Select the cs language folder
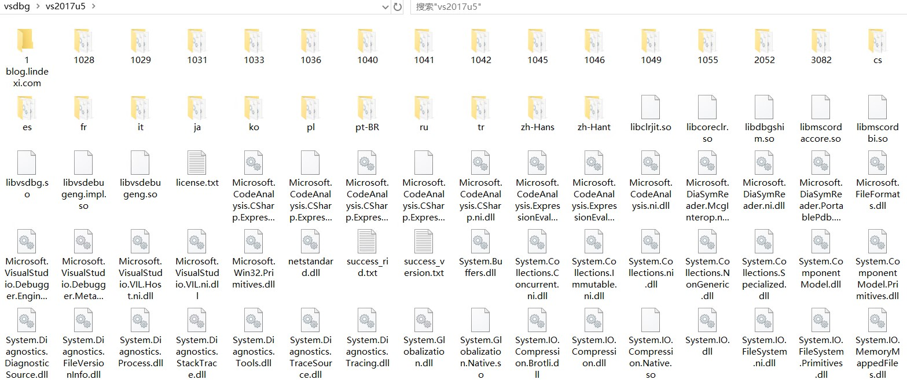This screenshot has height=383, width=907. coord(878,46)
